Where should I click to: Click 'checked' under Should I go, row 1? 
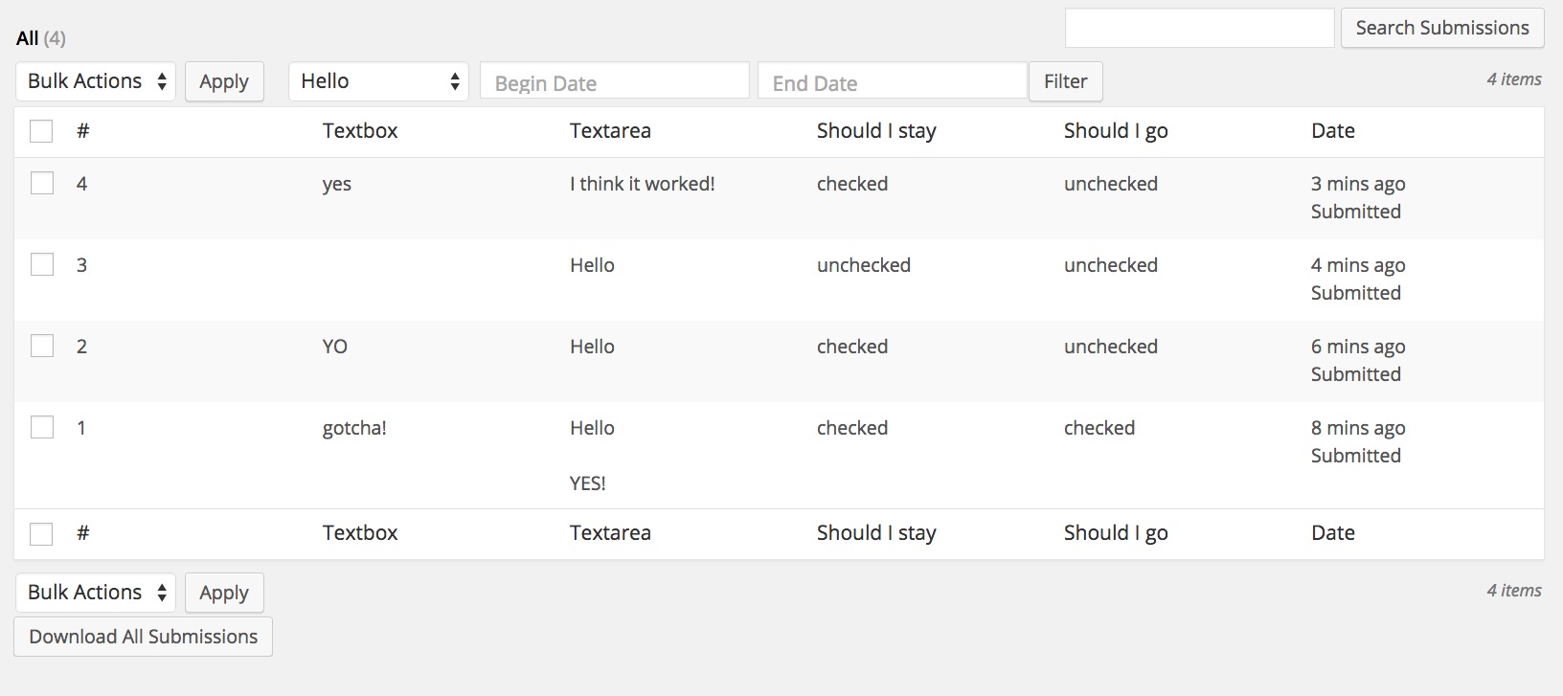[1099, 428]
